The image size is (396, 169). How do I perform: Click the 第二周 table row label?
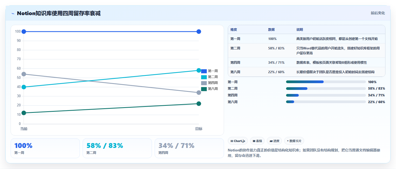(x=235, y=48)
